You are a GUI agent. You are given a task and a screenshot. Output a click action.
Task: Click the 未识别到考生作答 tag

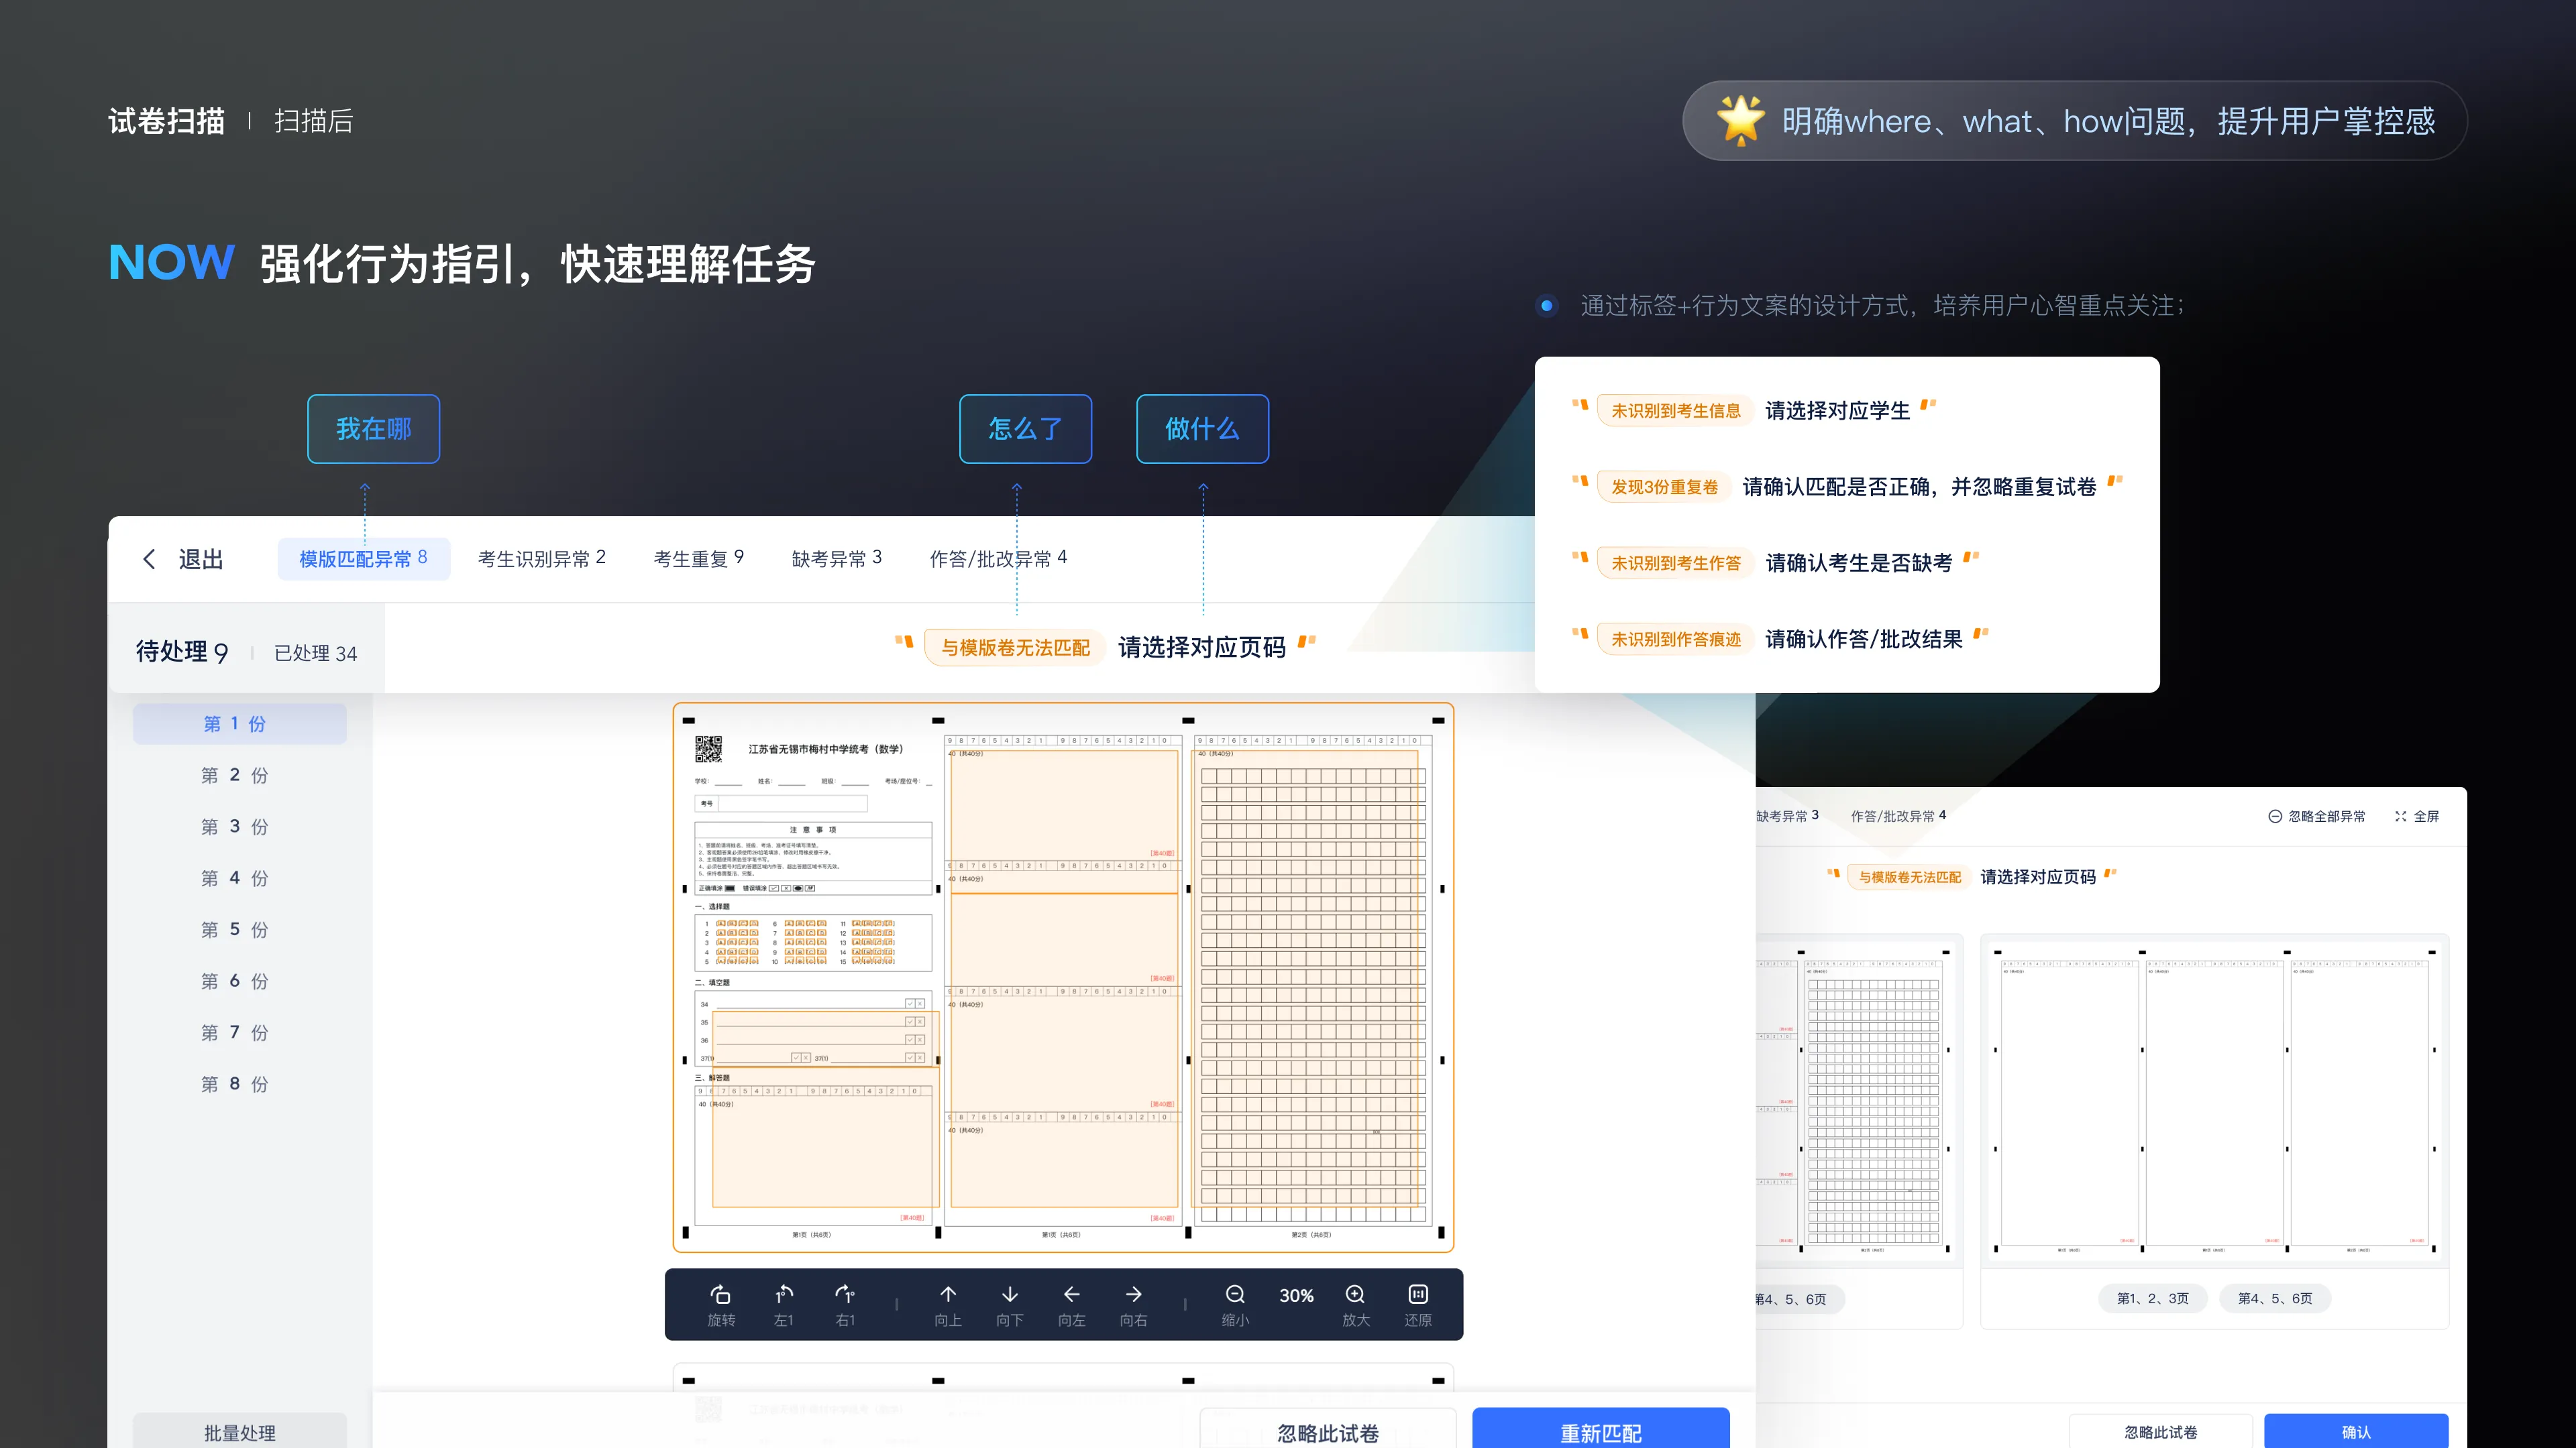1676,562
